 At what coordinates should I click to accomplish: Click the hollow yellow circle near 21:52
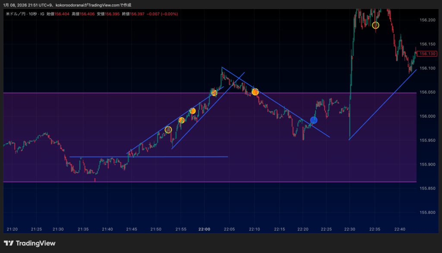(168, 130)
